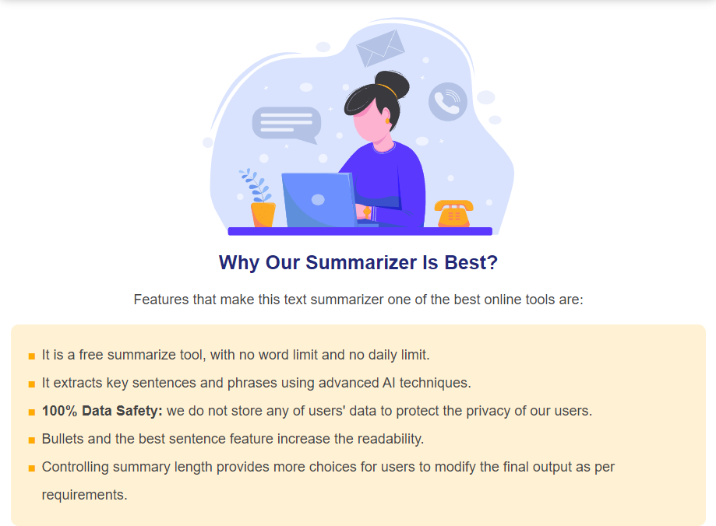Image resolution: width=716 pixels, height=526 pixels.
Task: Click the orange desk telephone
Action: point(454,213)
